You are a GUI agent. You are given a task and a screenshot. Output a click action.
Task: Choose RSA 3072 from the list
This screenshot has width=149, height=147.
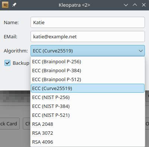88,133
